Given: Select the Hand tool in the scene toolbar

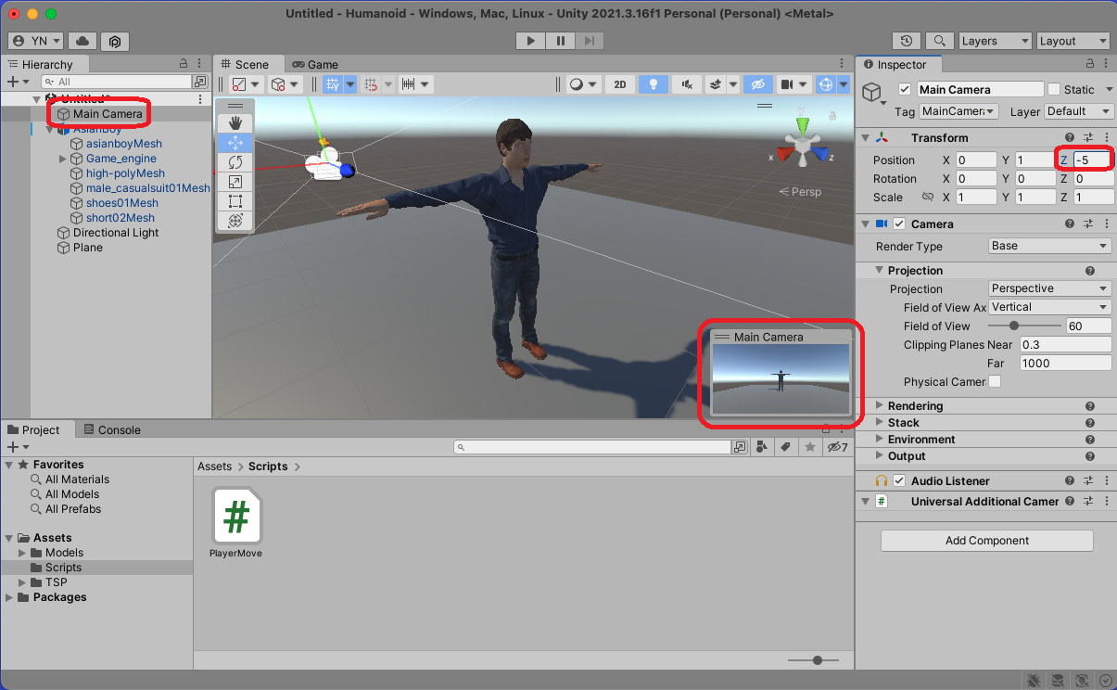Looking at the screenshot, I should click(x=235, y=123).
